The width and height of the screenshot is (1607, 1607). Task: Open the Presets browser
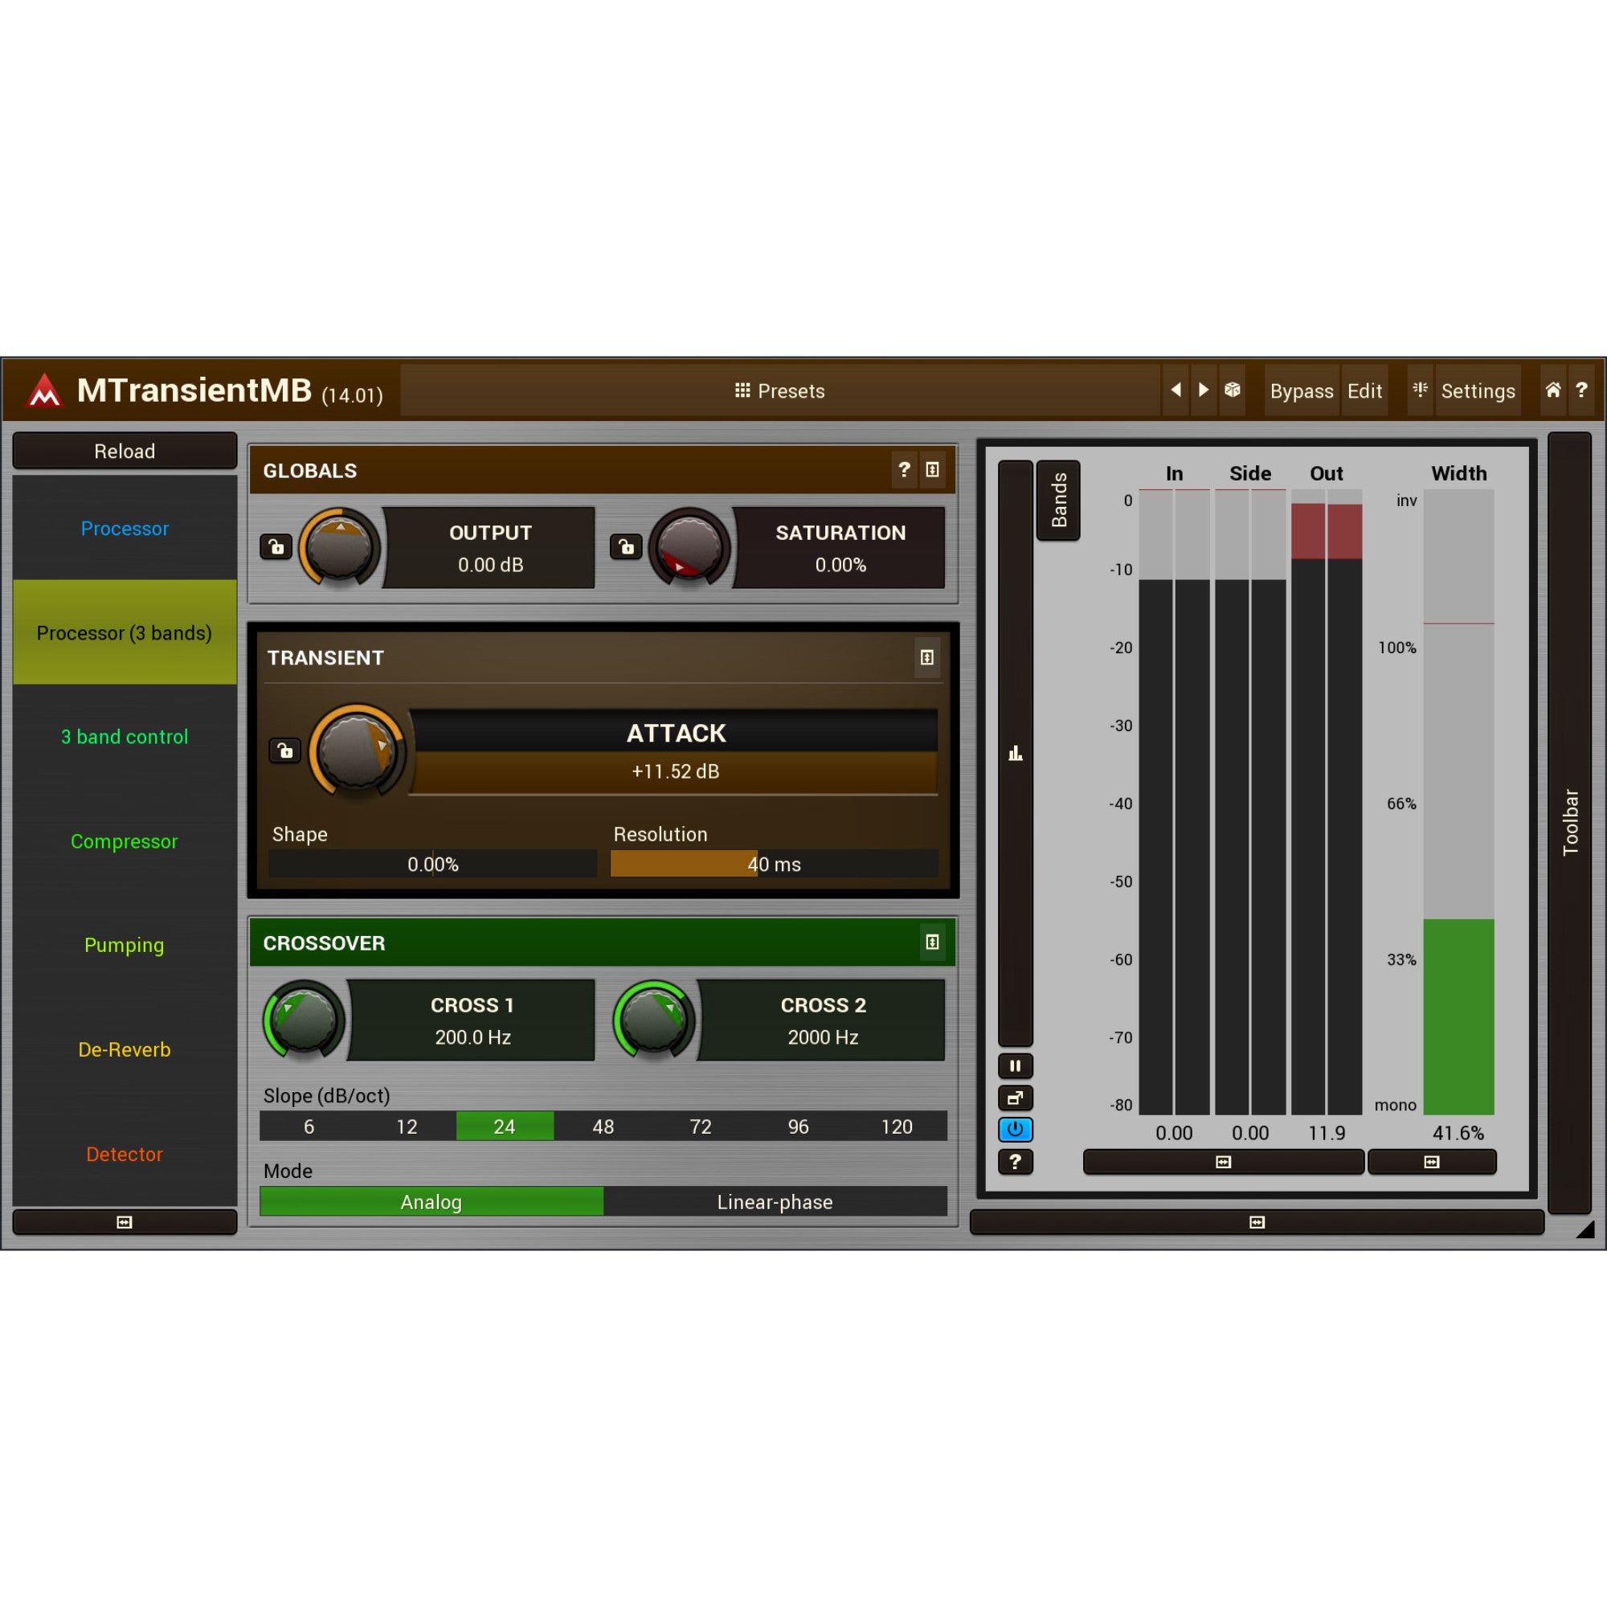coord(779,391)
